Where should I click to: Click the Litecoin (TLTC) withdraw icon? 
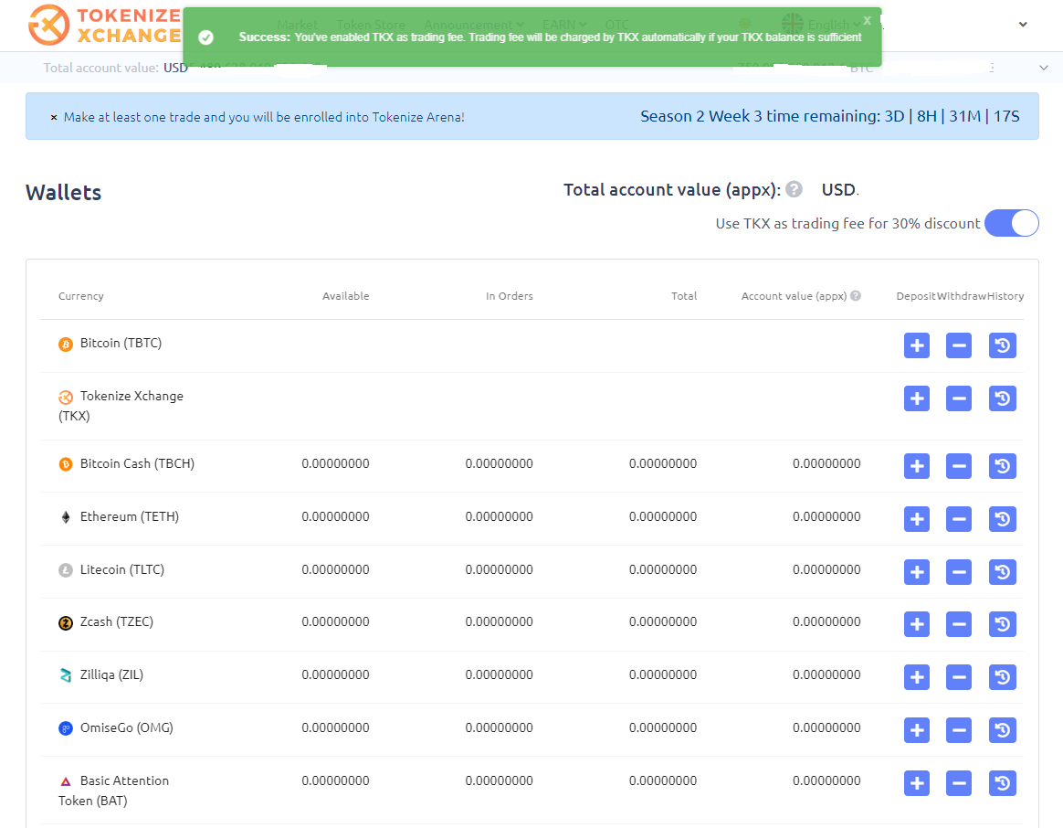click(959, 572)
